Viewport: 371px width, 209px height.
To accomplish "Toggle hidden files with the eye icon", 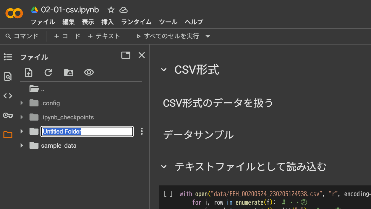I will (89, 73).
